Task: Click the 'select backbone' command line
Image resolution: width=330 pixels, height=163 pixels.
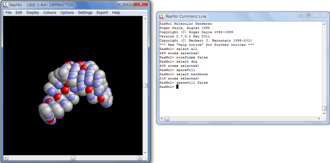Action: click(x=184, y=74)
